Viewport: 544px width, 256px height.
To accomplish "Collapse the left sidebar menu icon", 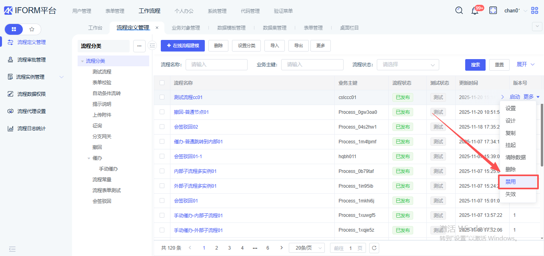I will (x=12, y=249).
